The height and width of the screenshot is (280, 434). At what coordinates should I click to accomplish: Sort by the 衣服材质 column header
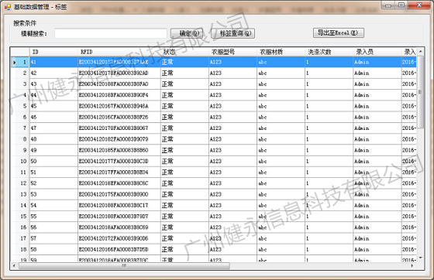click(281, 52)
